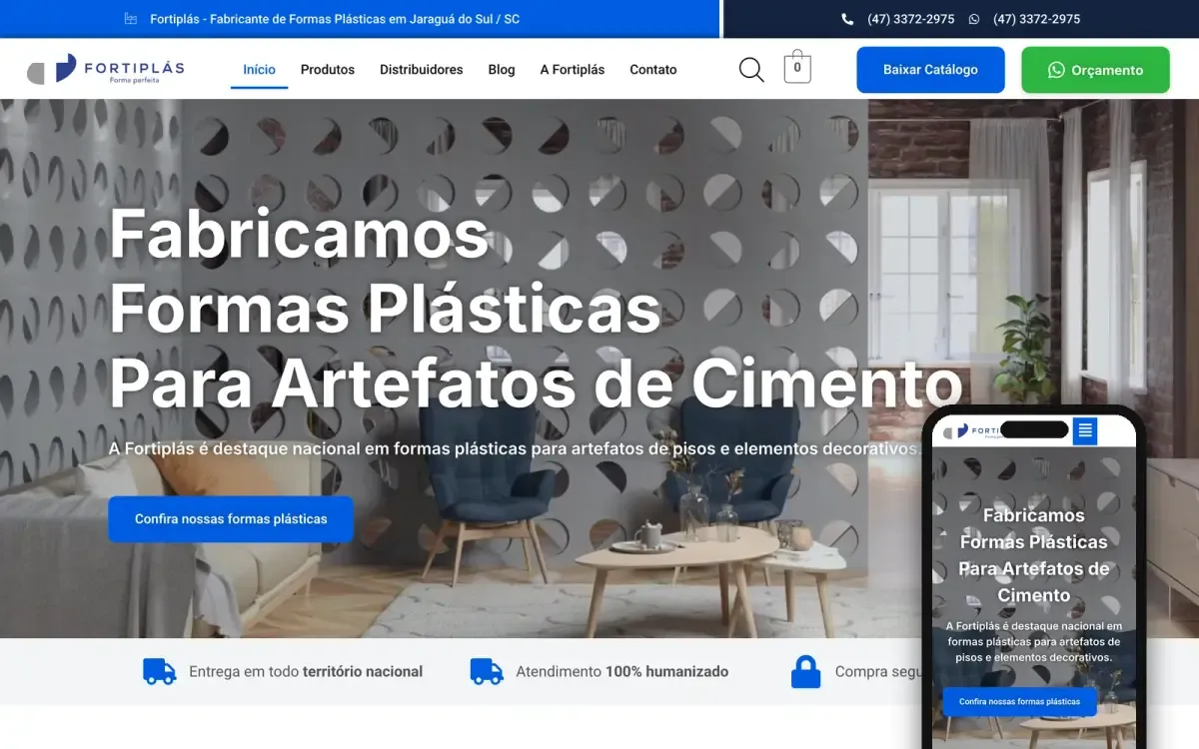Click the truck icon beside Atendimento 100% humanizado
Screen dimensions: 1199x749
coord(487,671)
